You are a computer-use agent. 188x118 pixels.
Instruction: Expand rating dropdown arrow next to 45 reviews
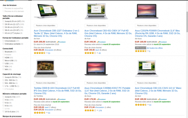click(x=97, y=53)
